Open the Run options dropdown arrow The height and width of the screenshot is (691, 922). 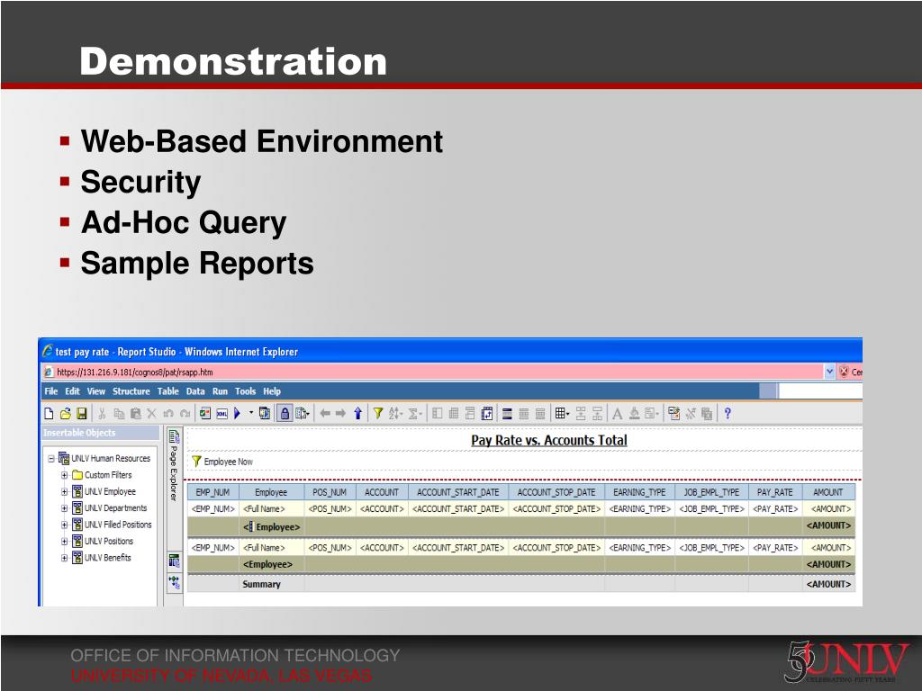click(x=251, y=413)
